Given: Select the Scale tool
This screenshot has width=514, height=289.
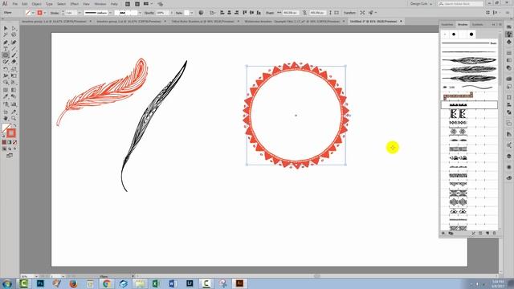Looking at the screenshot, I should pos(14,69).
